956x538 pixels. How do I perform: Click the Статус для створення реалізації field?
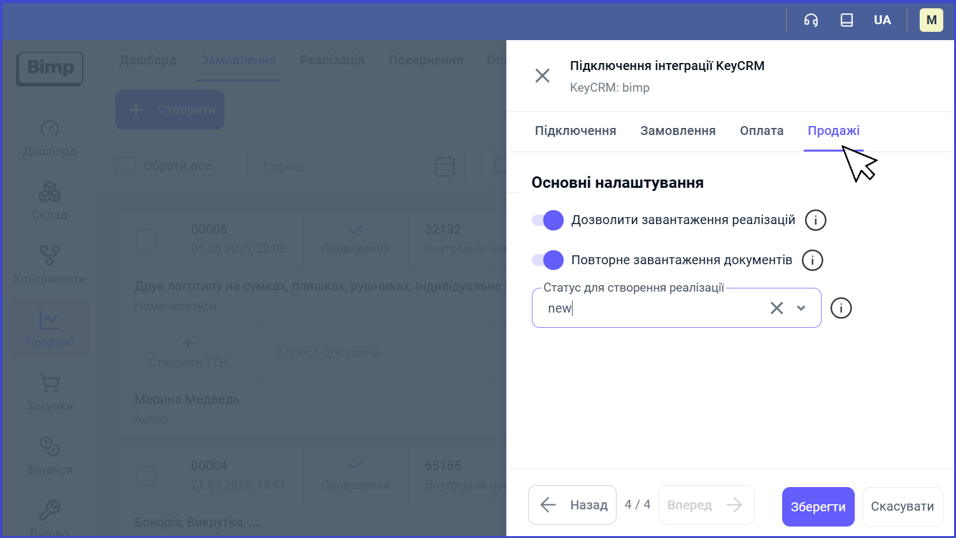click(676, 308)
